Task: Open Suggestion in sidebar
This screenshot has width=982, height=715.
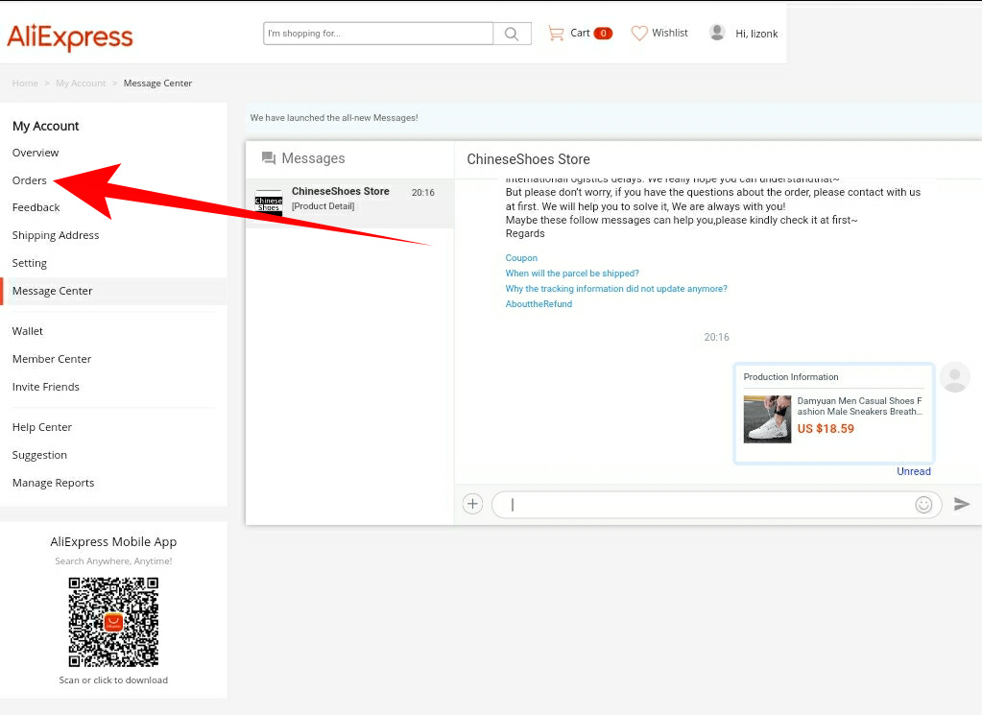Action: click(x=39, y=455)
